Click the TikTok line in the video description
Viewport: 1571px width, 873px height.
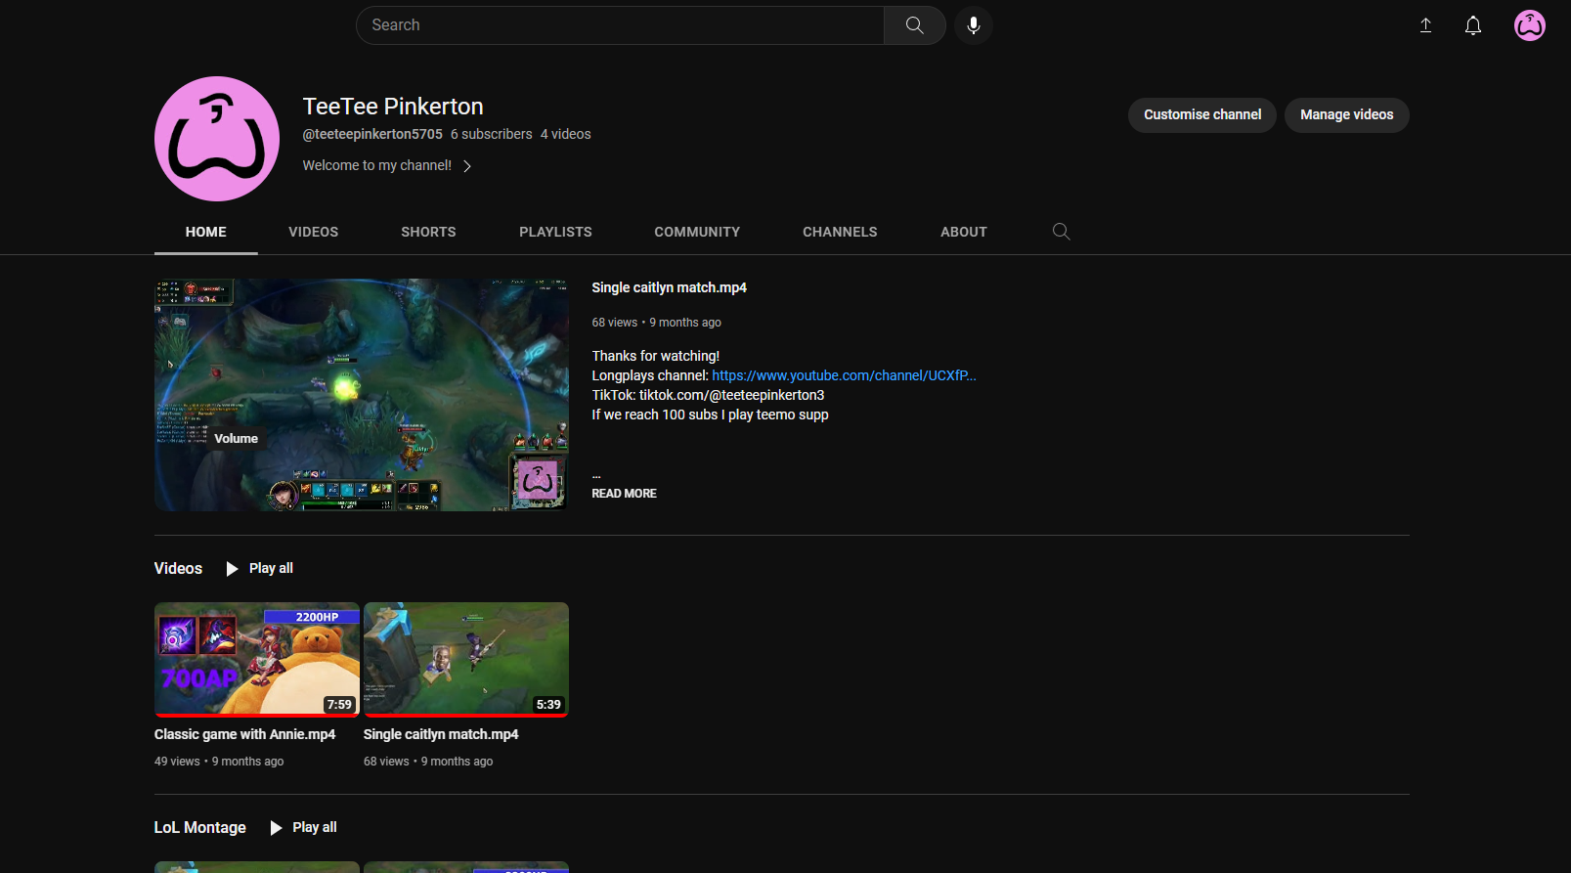coord(708,395)
